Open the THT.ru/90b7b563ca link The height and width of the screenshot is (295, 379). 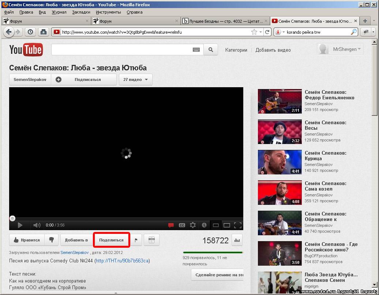point(122,261)
